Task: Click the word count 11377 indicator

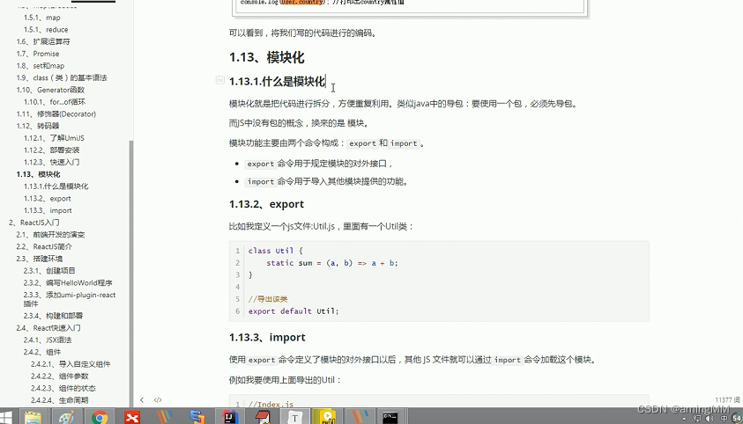Action: (727, 400)
